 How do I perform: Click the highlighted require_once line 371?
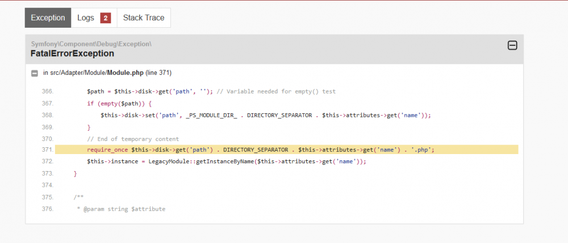(x=286, y=150)
